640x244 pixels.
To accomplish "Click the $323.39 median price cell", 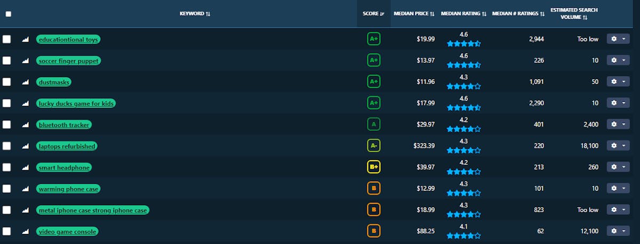I will click(424, 146).
